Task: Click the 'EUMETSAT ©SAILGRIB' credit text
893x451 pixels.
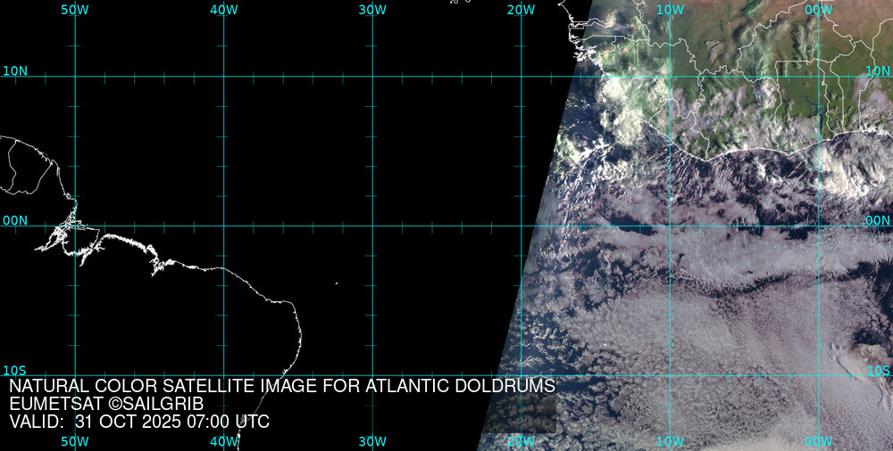Action: (106, 404)
